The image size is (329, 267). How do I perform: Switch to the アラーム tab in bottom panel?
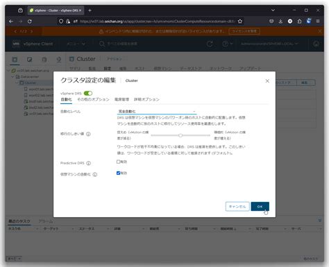46,221
